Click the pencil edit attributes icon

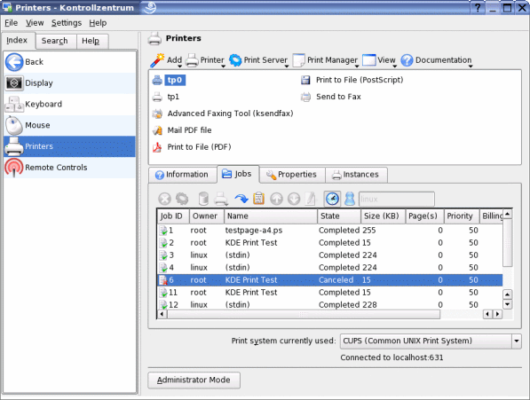(311, 199)
